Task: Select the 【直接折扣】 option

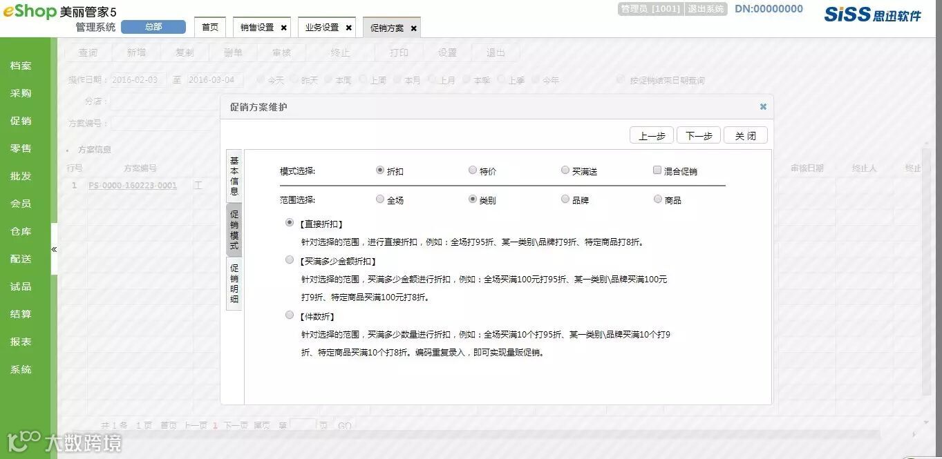Action: [x=290, y=223]
